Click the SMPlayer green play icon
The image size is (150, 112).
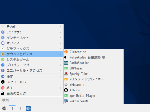point(66,68)
